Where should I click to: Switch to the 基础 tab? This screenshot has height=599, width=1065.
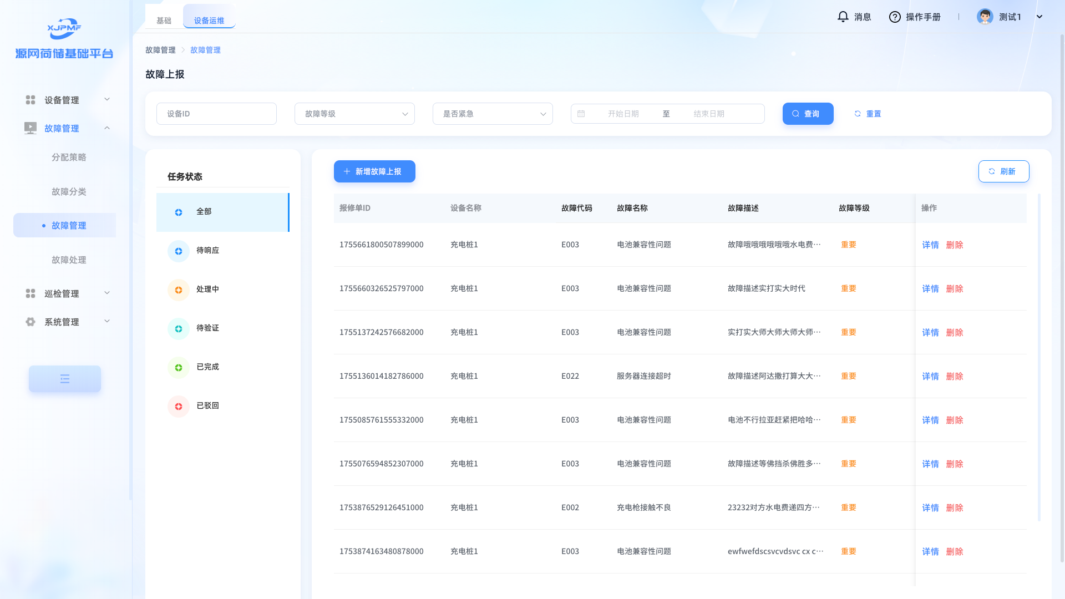[164, 21]
